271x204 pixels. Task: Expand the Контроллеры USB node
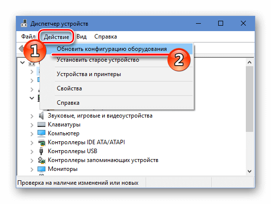32,152
